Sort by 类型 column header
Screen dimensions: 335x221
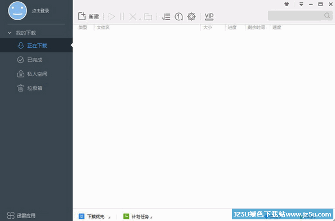coord(83,28)
